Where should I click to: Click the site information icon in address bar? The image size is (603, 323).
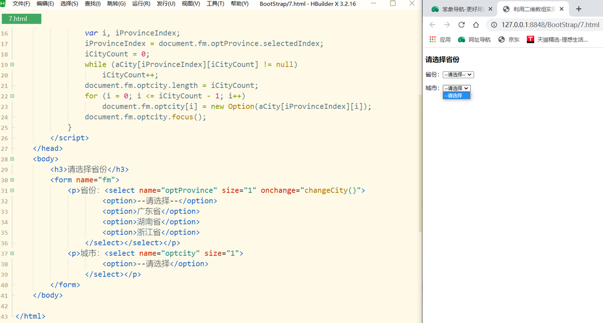(494, 25)
